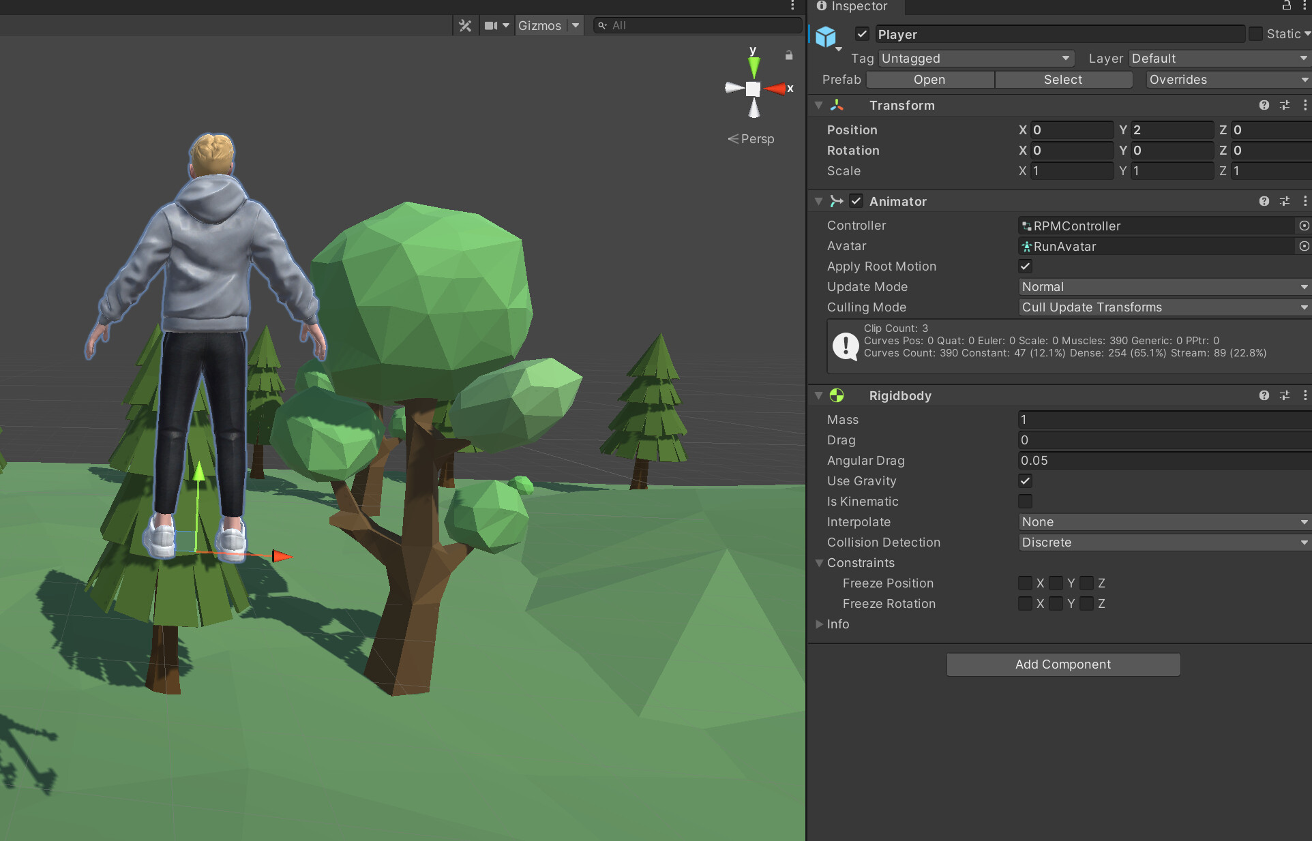Screen dimensions: 1312x841
Task: Toggle the Apply Root Motion checkbox
Action: pyautogui.click(x=1025, y=266)
